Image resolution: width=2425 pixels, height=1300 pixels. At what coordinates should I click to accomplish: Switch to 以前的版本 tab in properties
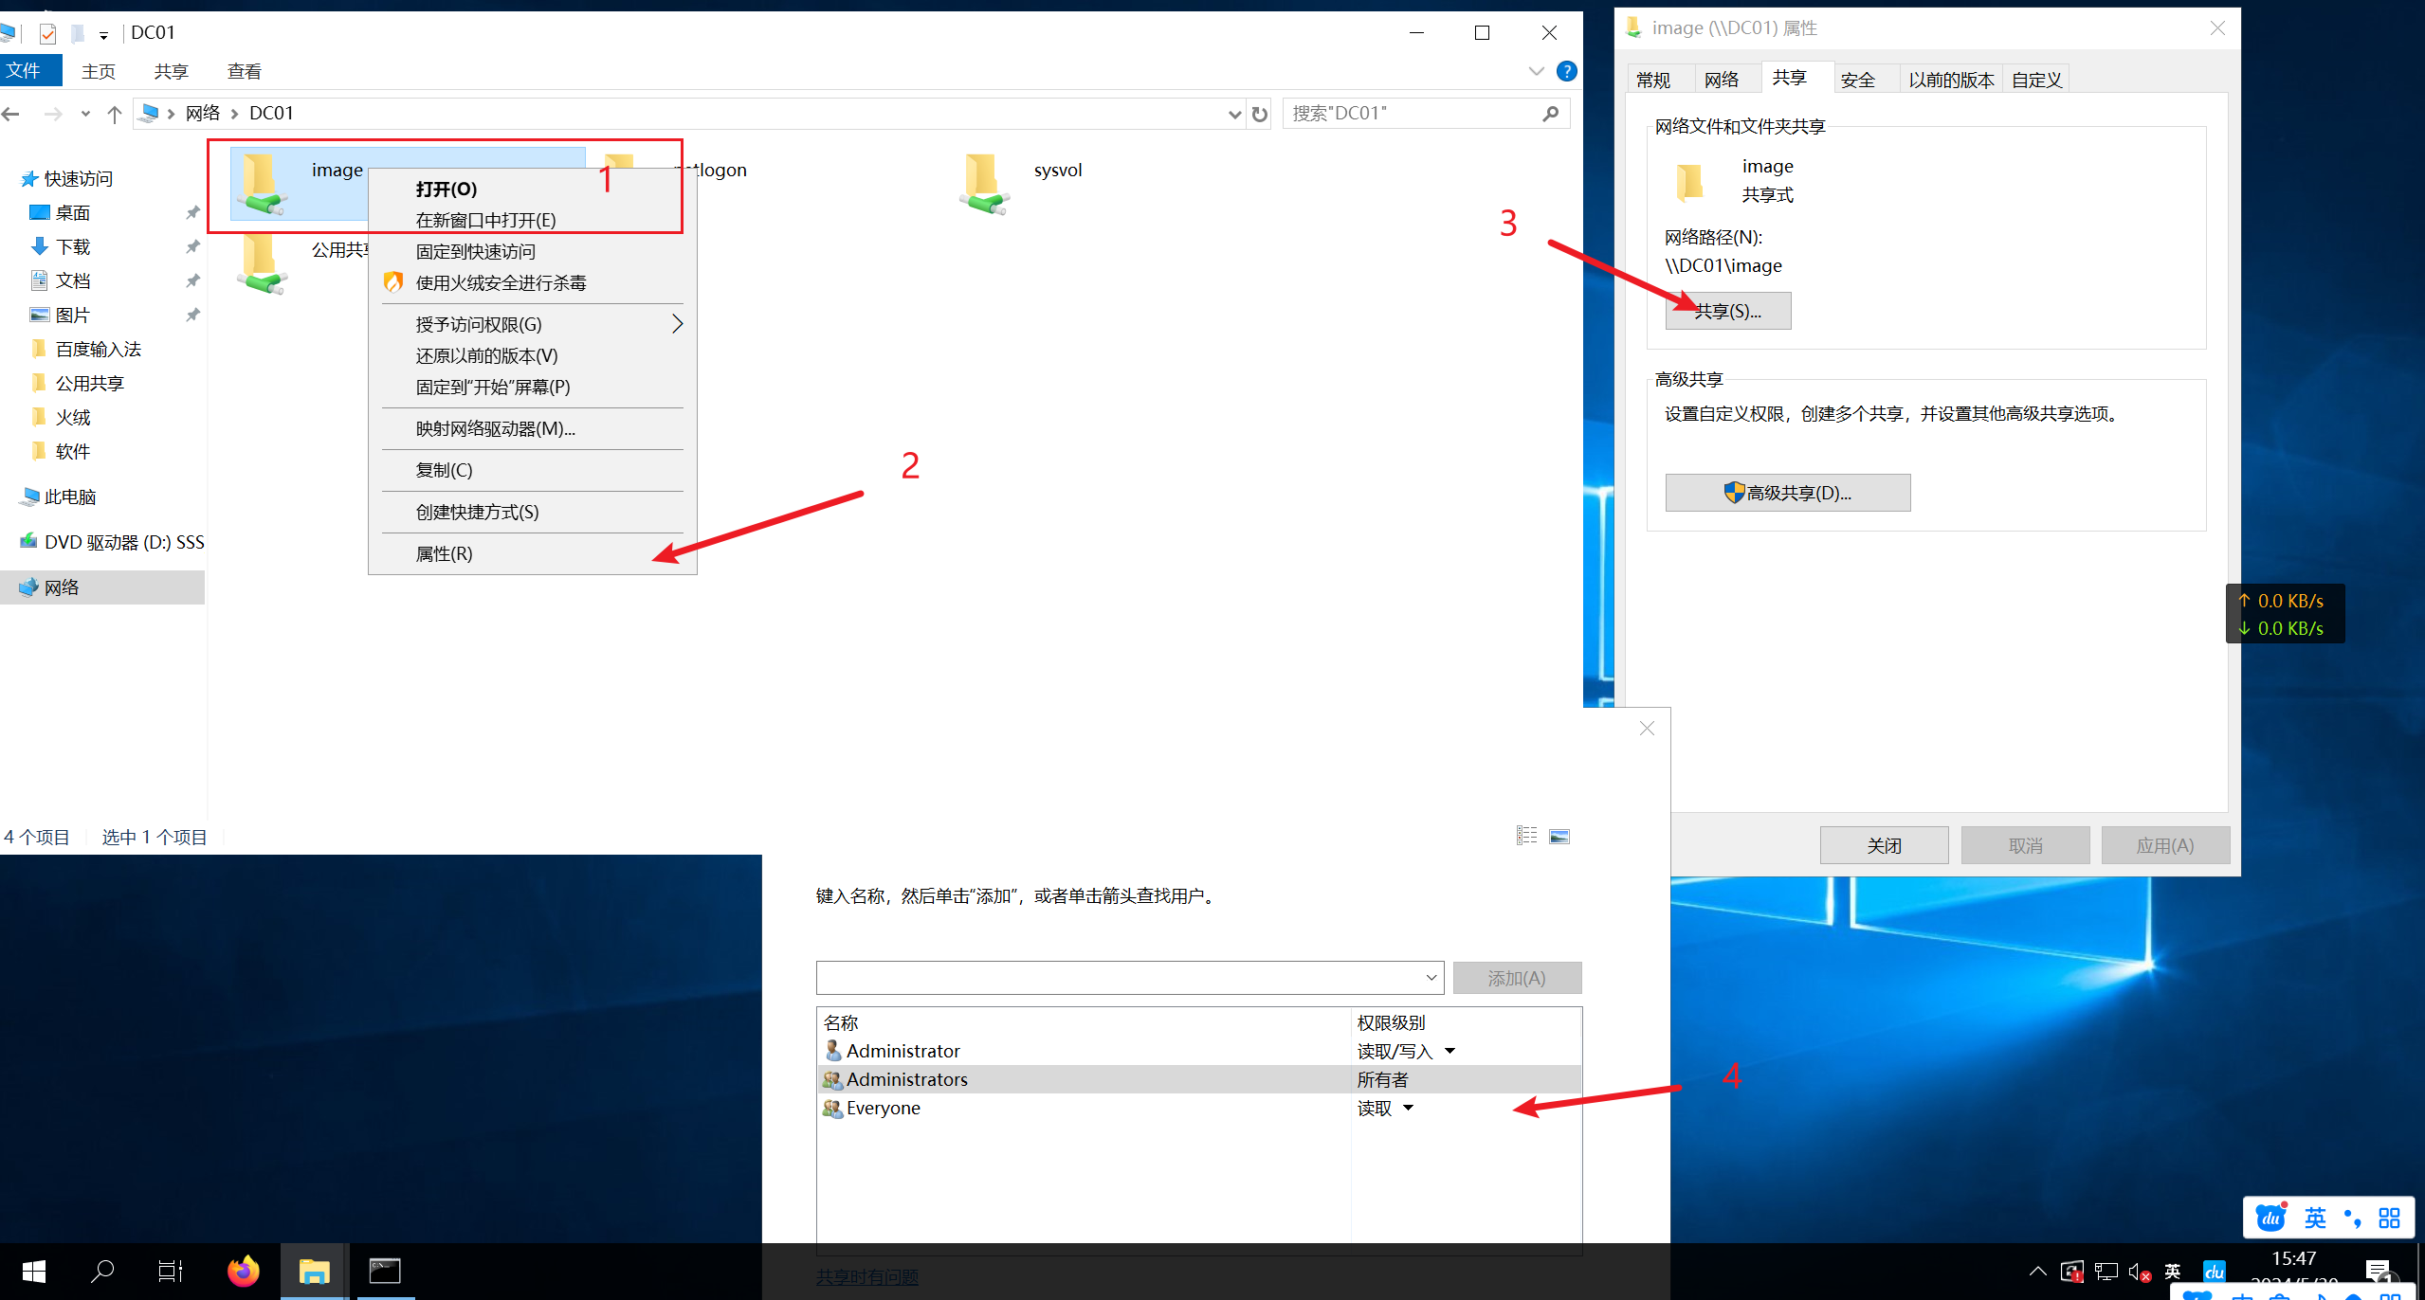(x=1951, y=80)
